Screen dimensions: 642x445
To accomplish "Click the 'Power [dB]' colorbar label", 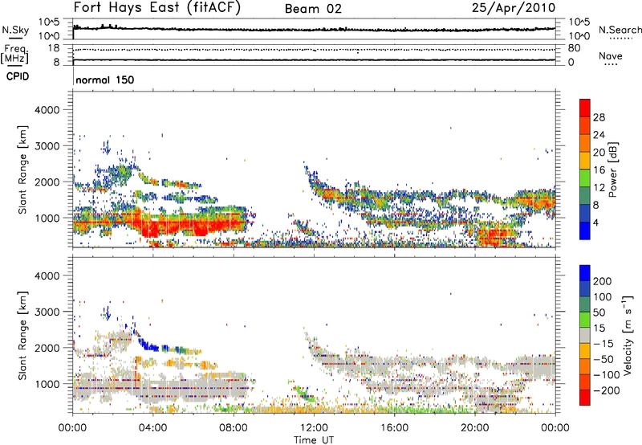I will (613, 169).
